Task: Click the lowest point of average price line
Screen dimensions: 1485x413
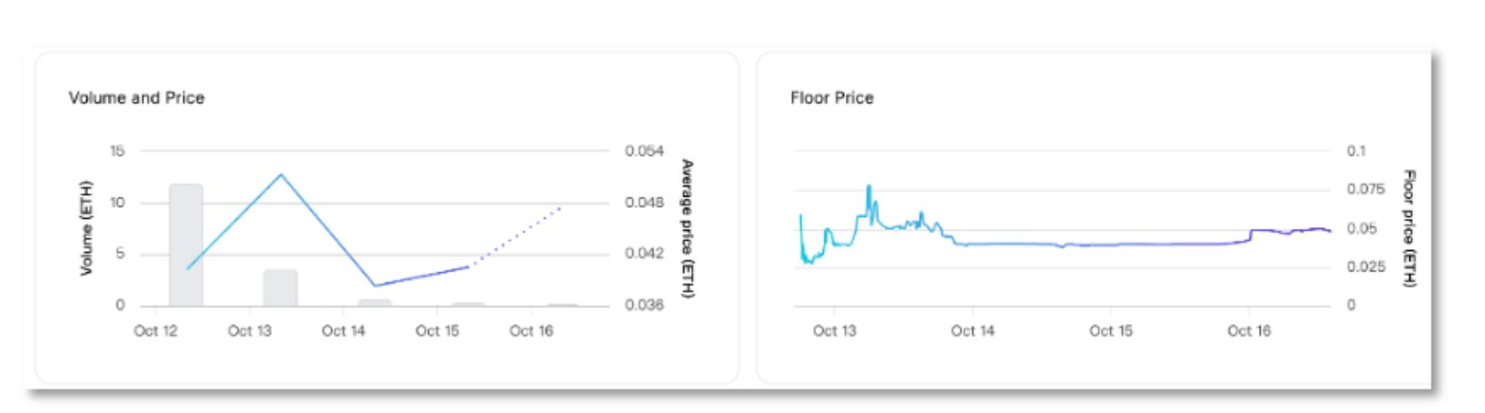Action: [376, 286]
